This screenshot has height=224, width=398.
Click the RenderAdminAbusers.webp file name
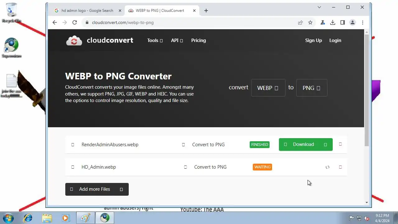[x=110, y=145]
